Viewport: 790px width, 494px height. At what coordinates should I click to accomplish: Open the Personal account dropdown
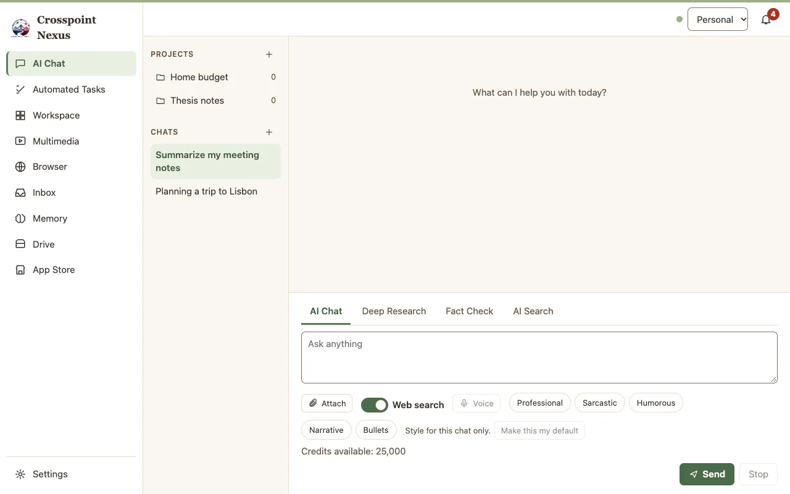tap(718, 20)
